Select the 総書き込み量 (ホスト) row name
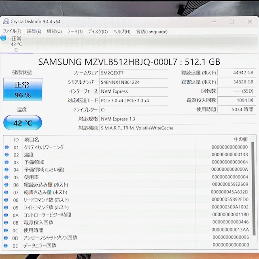Screen dimensions: 259x259 [45, 193]
